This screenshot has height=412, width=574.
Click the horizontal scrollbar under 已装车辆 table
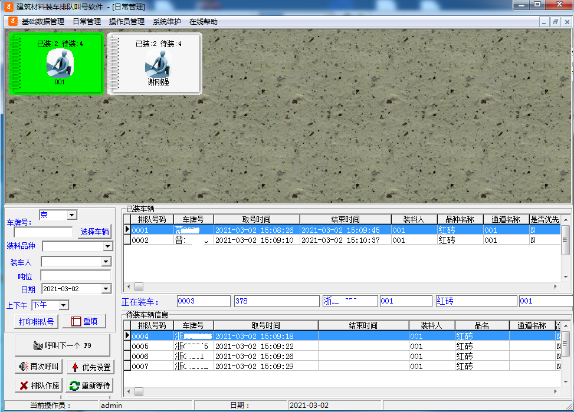coord(139,288)
